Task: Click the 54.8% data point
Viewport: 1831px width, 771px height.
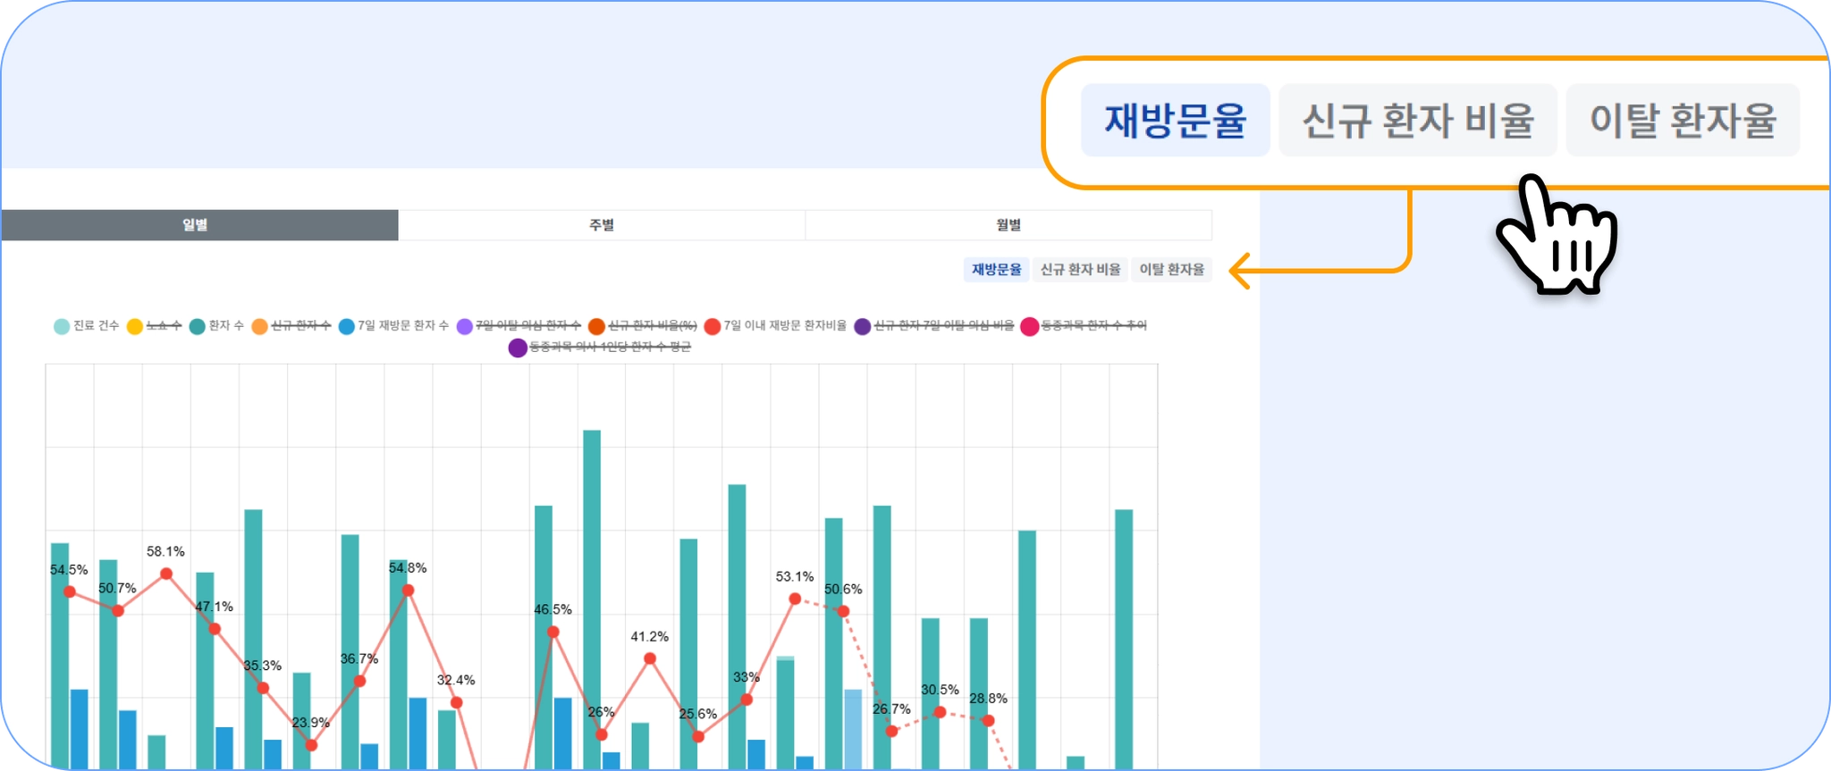Action: [x=408, y=590]
